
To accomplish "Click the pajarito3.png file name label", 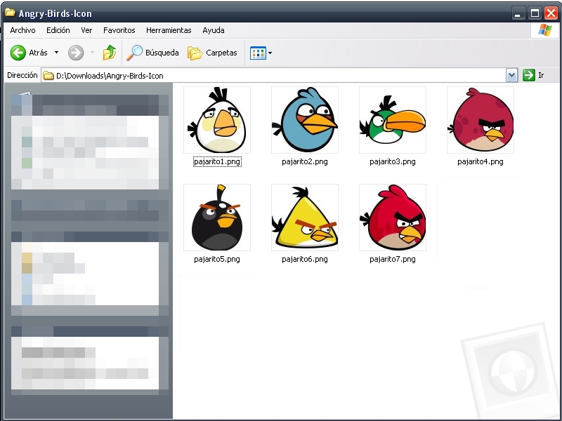I will point(393,162).
